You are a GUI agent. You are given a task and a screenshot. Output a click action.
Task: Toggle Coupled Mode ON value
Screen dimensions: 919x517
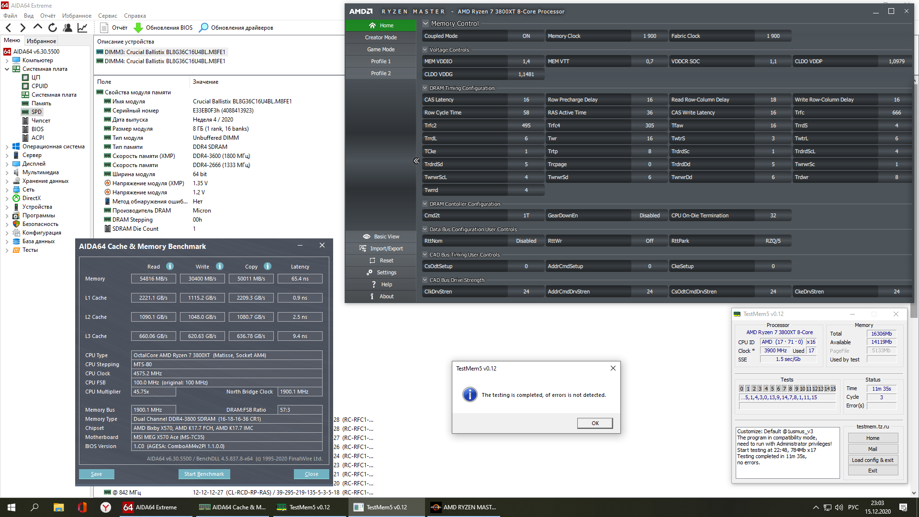click(526, 36)
